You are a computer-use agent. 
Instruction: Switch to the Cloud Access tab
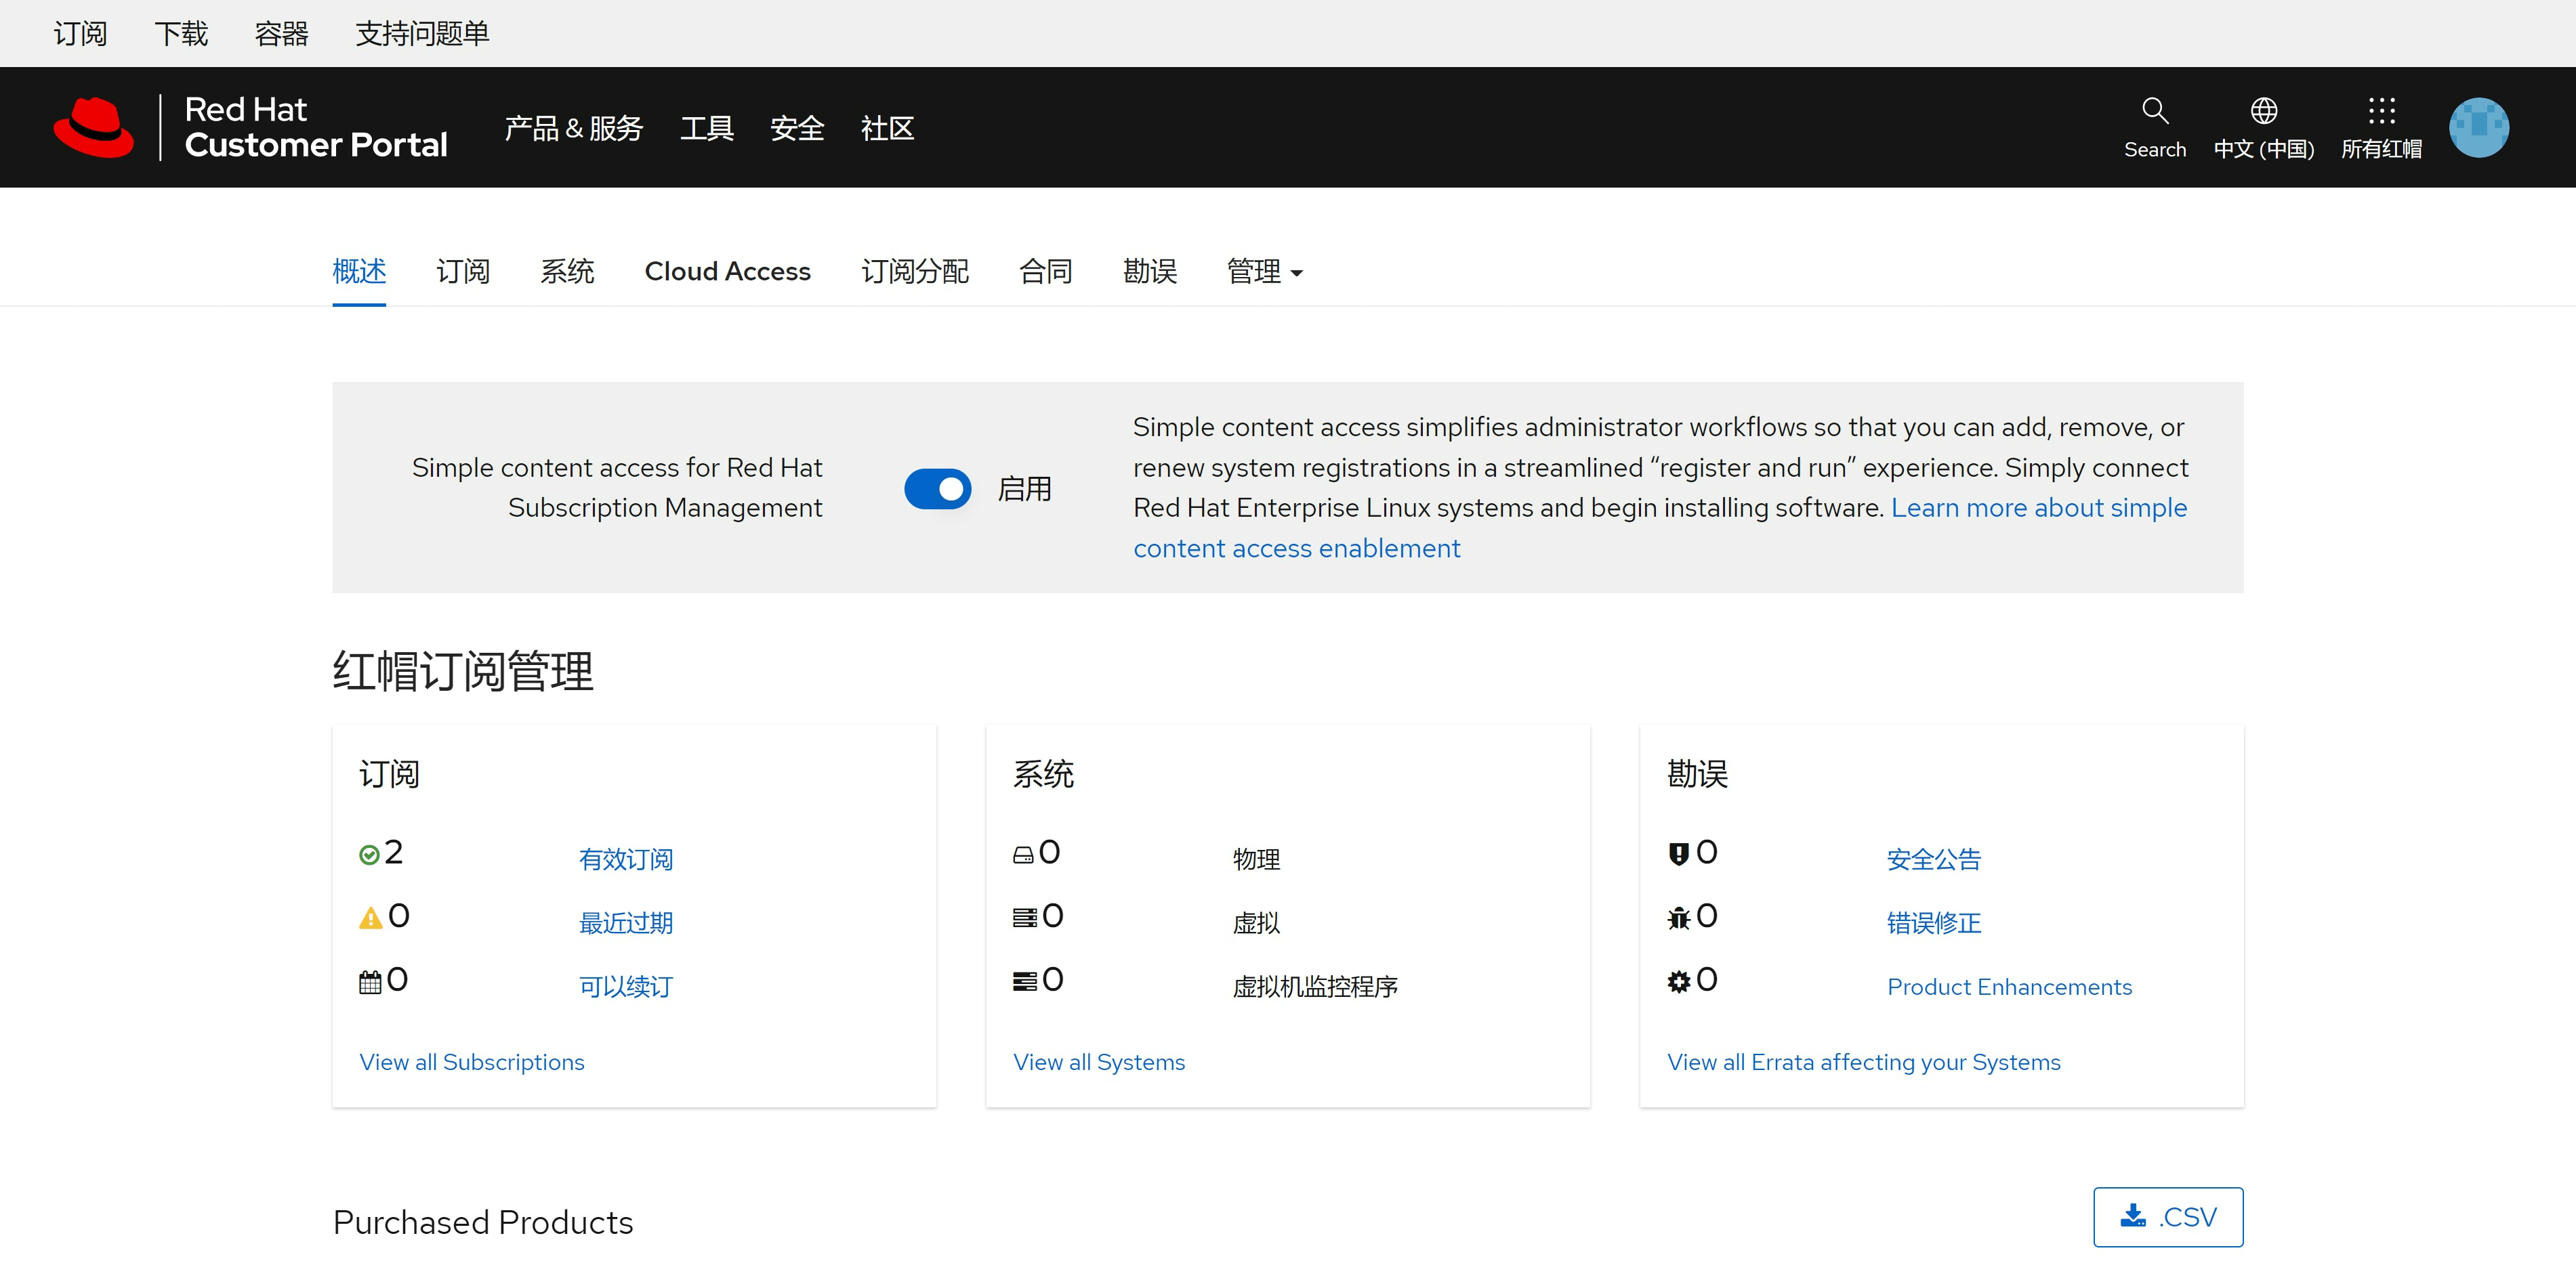(727, 271)
